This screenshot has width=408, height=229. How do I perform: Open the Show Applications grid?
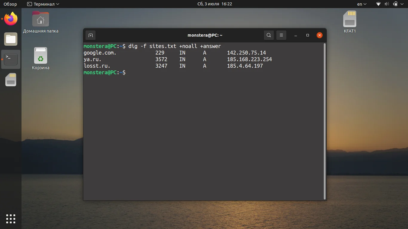10,219
